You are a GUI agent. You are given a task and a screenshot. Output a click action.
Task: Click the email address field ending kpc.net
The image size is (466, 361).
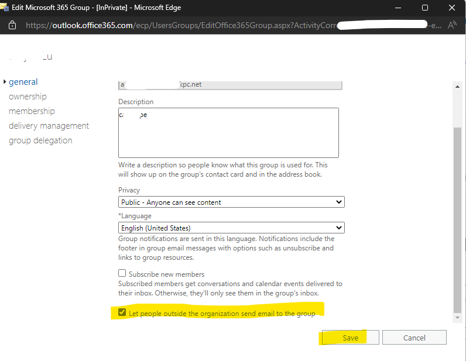click(x=230, y=85)
